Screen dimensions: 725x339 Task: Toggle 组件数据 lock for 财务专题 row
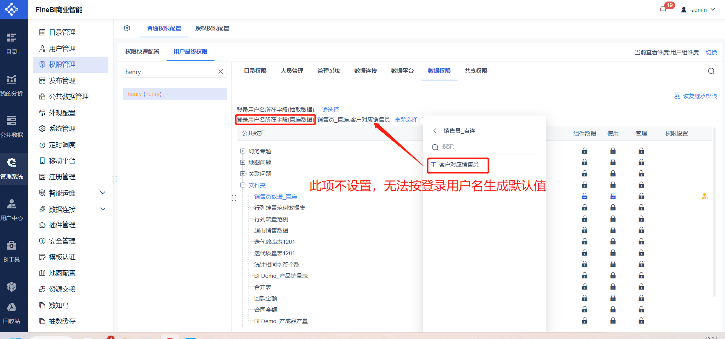tap(585, 151)
